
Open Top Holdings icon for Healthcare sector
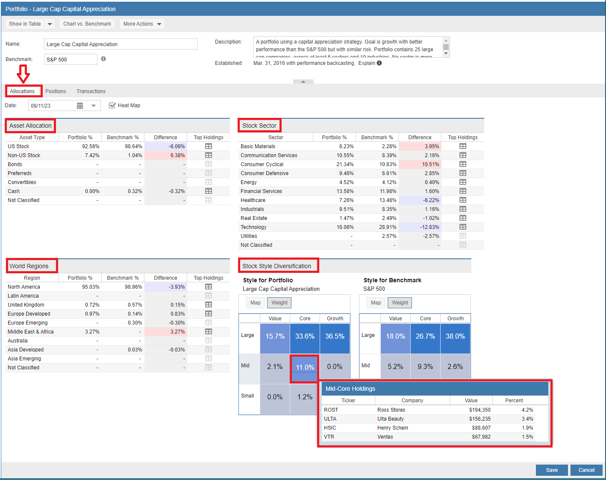pos(463,200)
